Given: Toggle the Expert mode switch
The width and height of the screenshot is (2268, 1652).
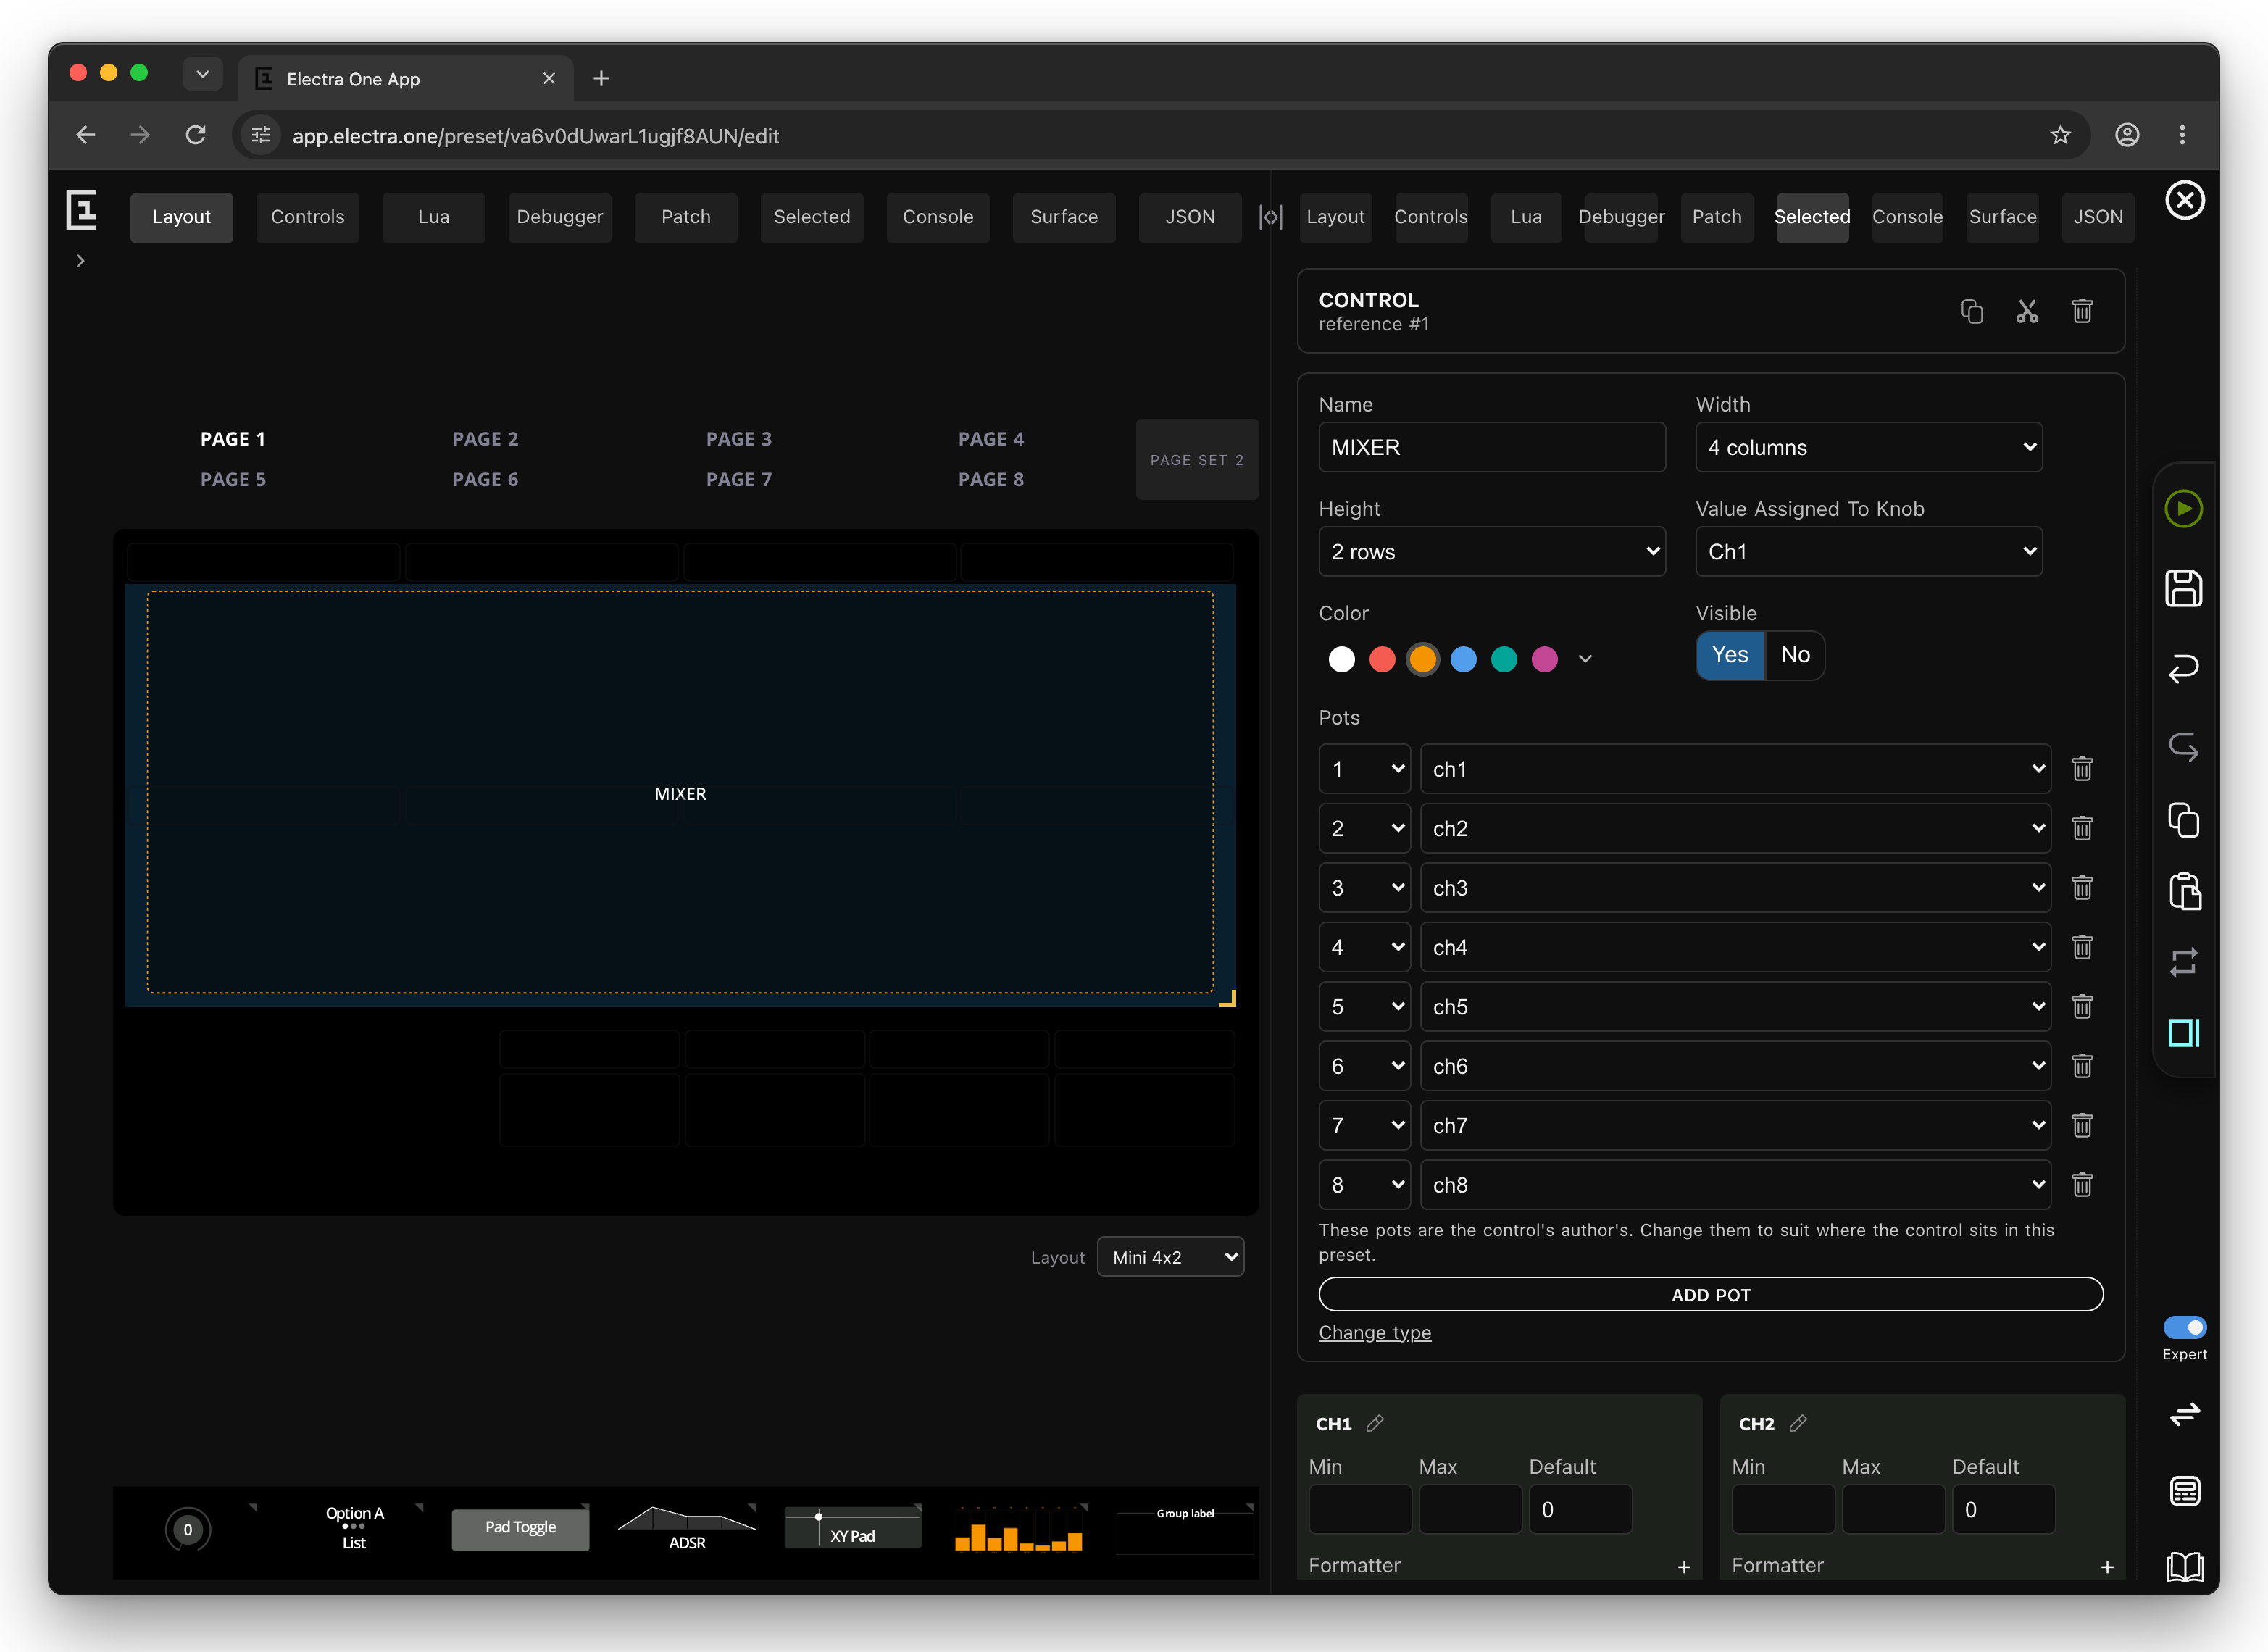Looking at the screenshot, I should (2184, 1327).
